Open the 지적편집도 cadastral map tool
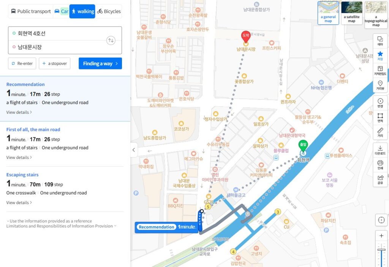Viewport: 389px width, 267px height. click(x=380, y=71)
